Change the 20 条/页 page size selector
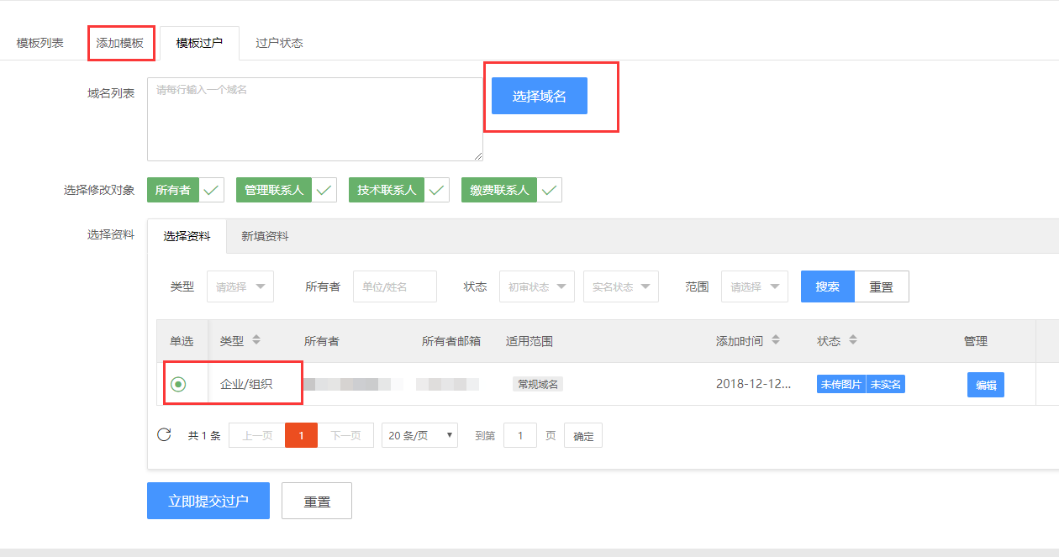1059x557 pixels. tap(419, 435)
